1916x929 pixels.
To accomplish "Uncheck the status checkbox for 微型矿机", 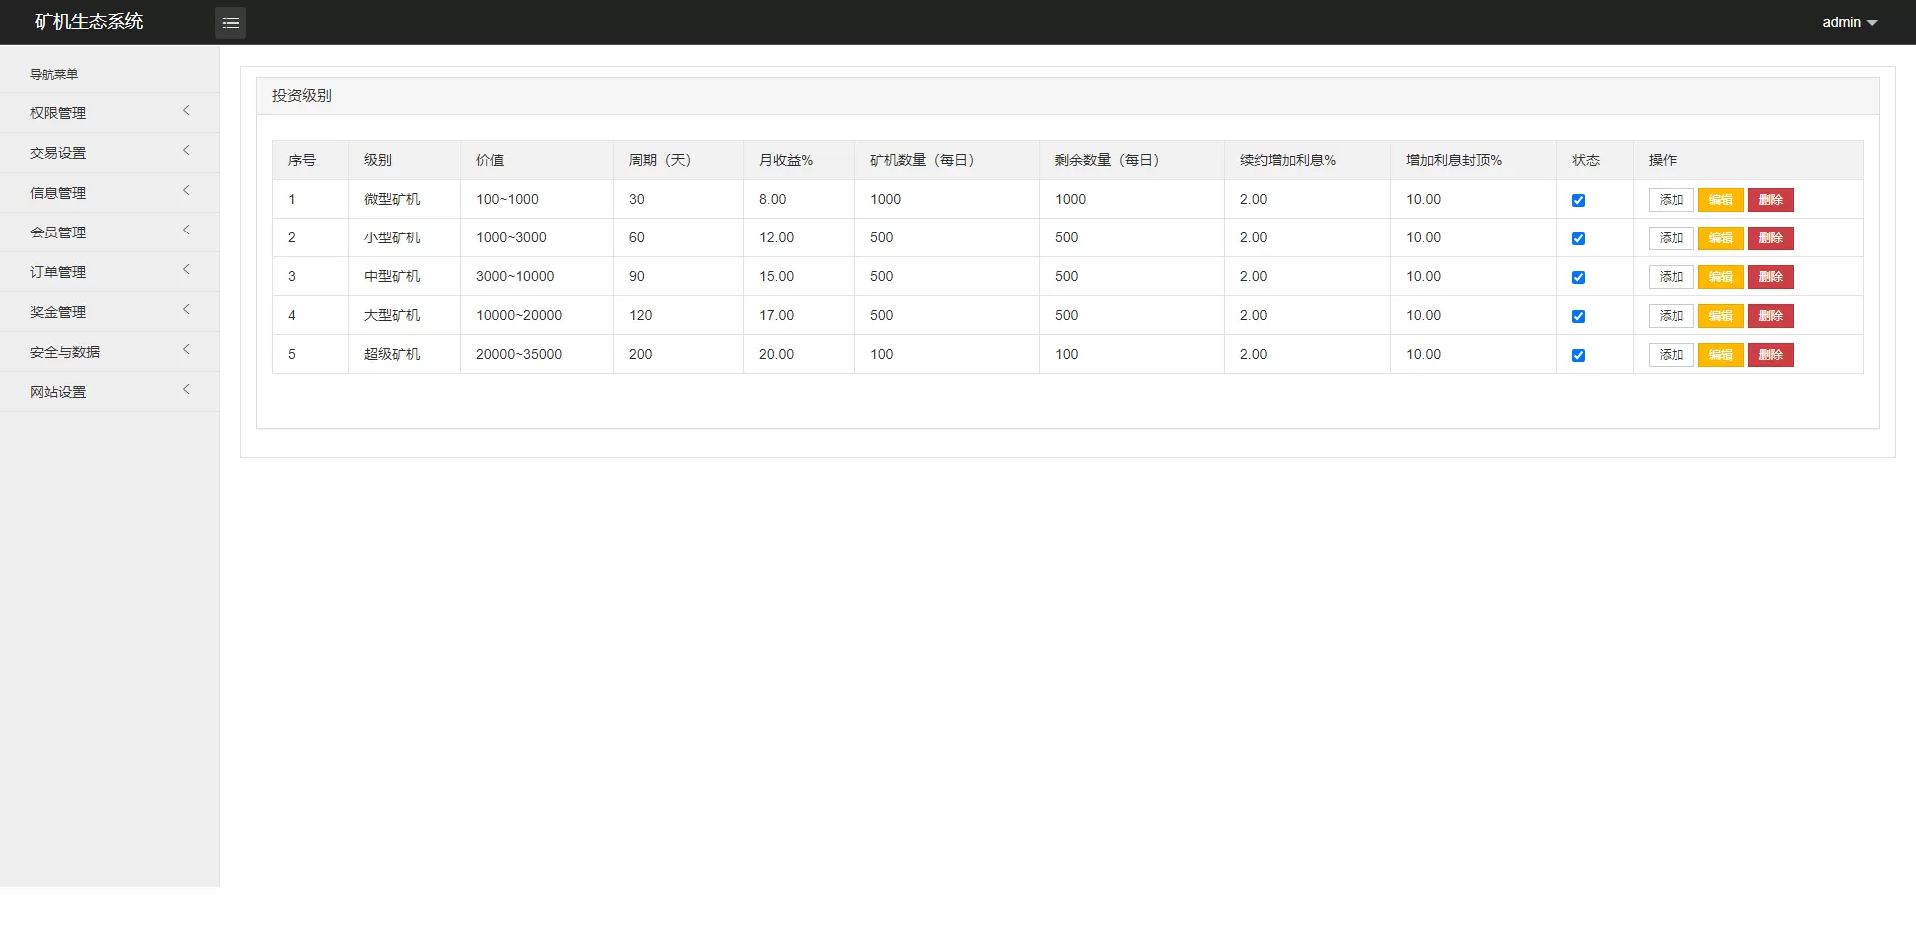I will point(1578,200).
